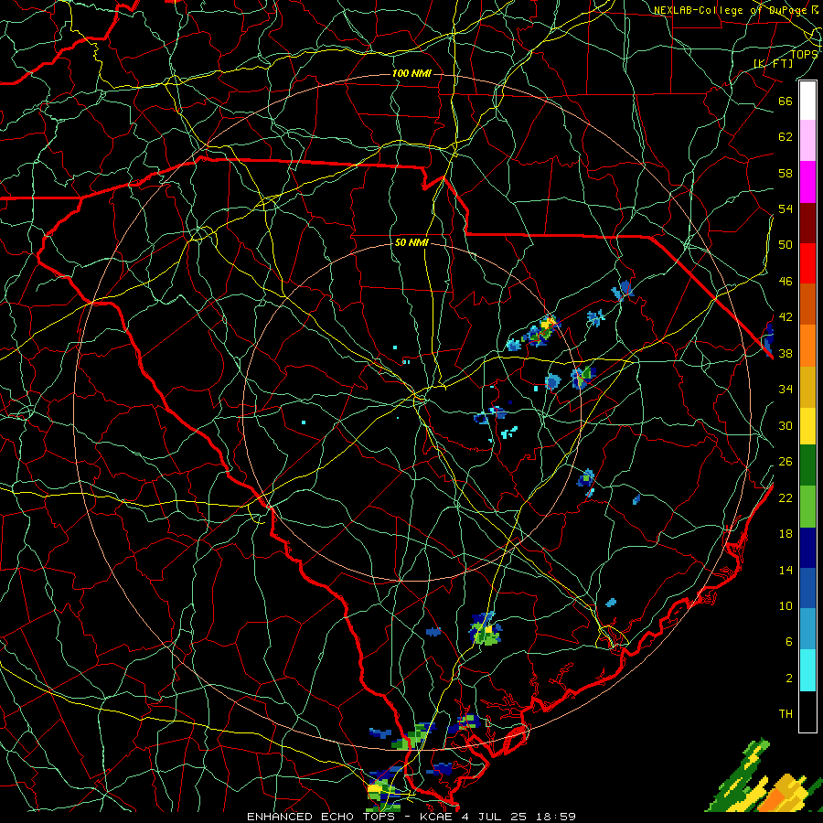
Task: Click the bright orange legend swatch
Action: pyautogui.click(x=807, y=346)
